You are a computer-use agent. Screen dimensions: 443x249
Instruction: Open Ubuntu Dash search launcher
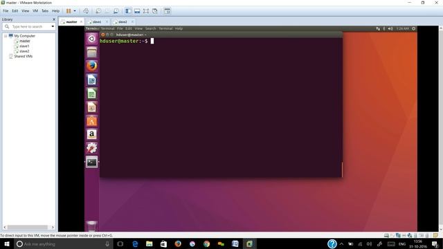point(91,39)
